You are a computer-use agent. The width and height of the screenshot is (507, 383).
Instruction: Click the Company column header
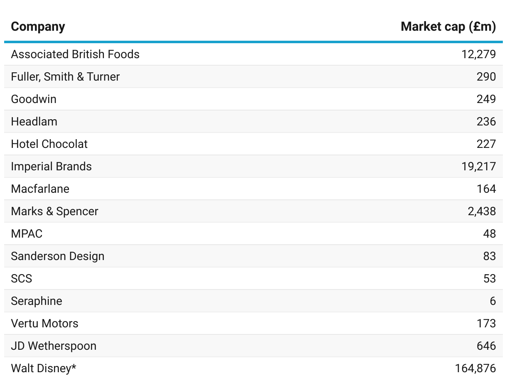38,27
